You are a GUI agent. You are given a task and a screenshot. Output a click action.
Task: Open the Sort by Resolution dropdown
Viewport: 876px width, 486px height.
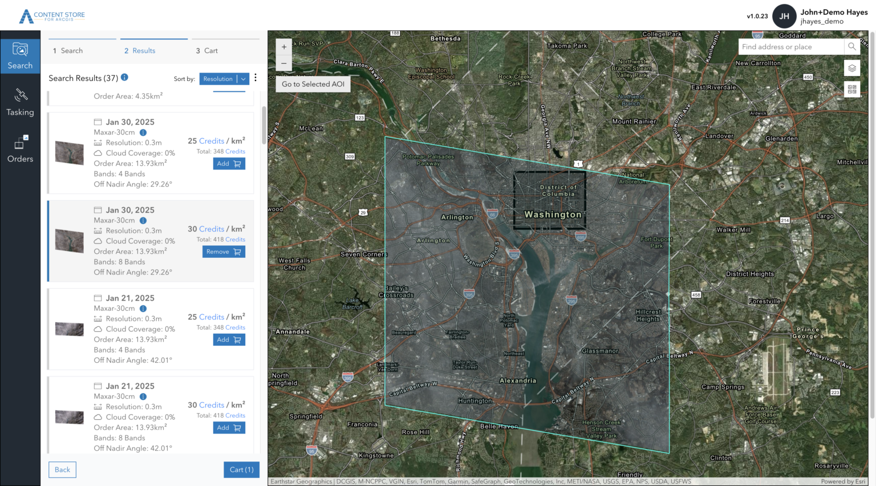(x=224, y=79)
